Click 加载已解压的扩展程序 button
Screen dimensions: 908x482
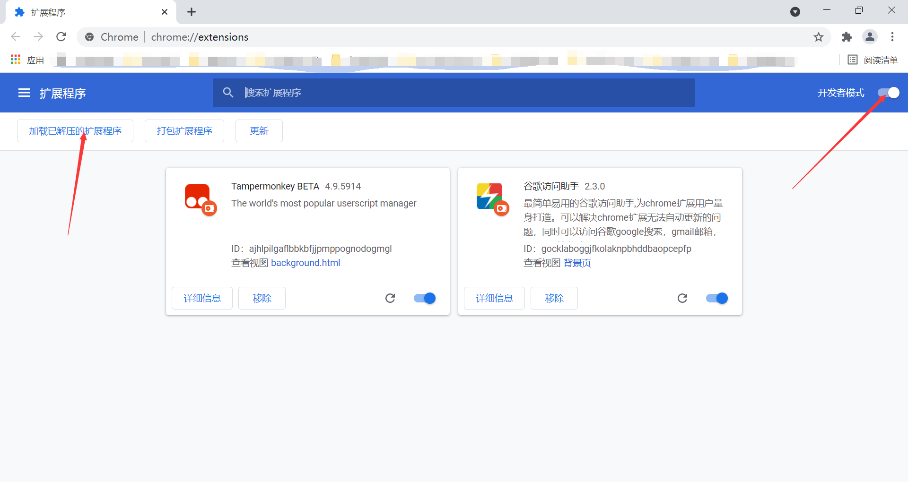coord(75,131)
